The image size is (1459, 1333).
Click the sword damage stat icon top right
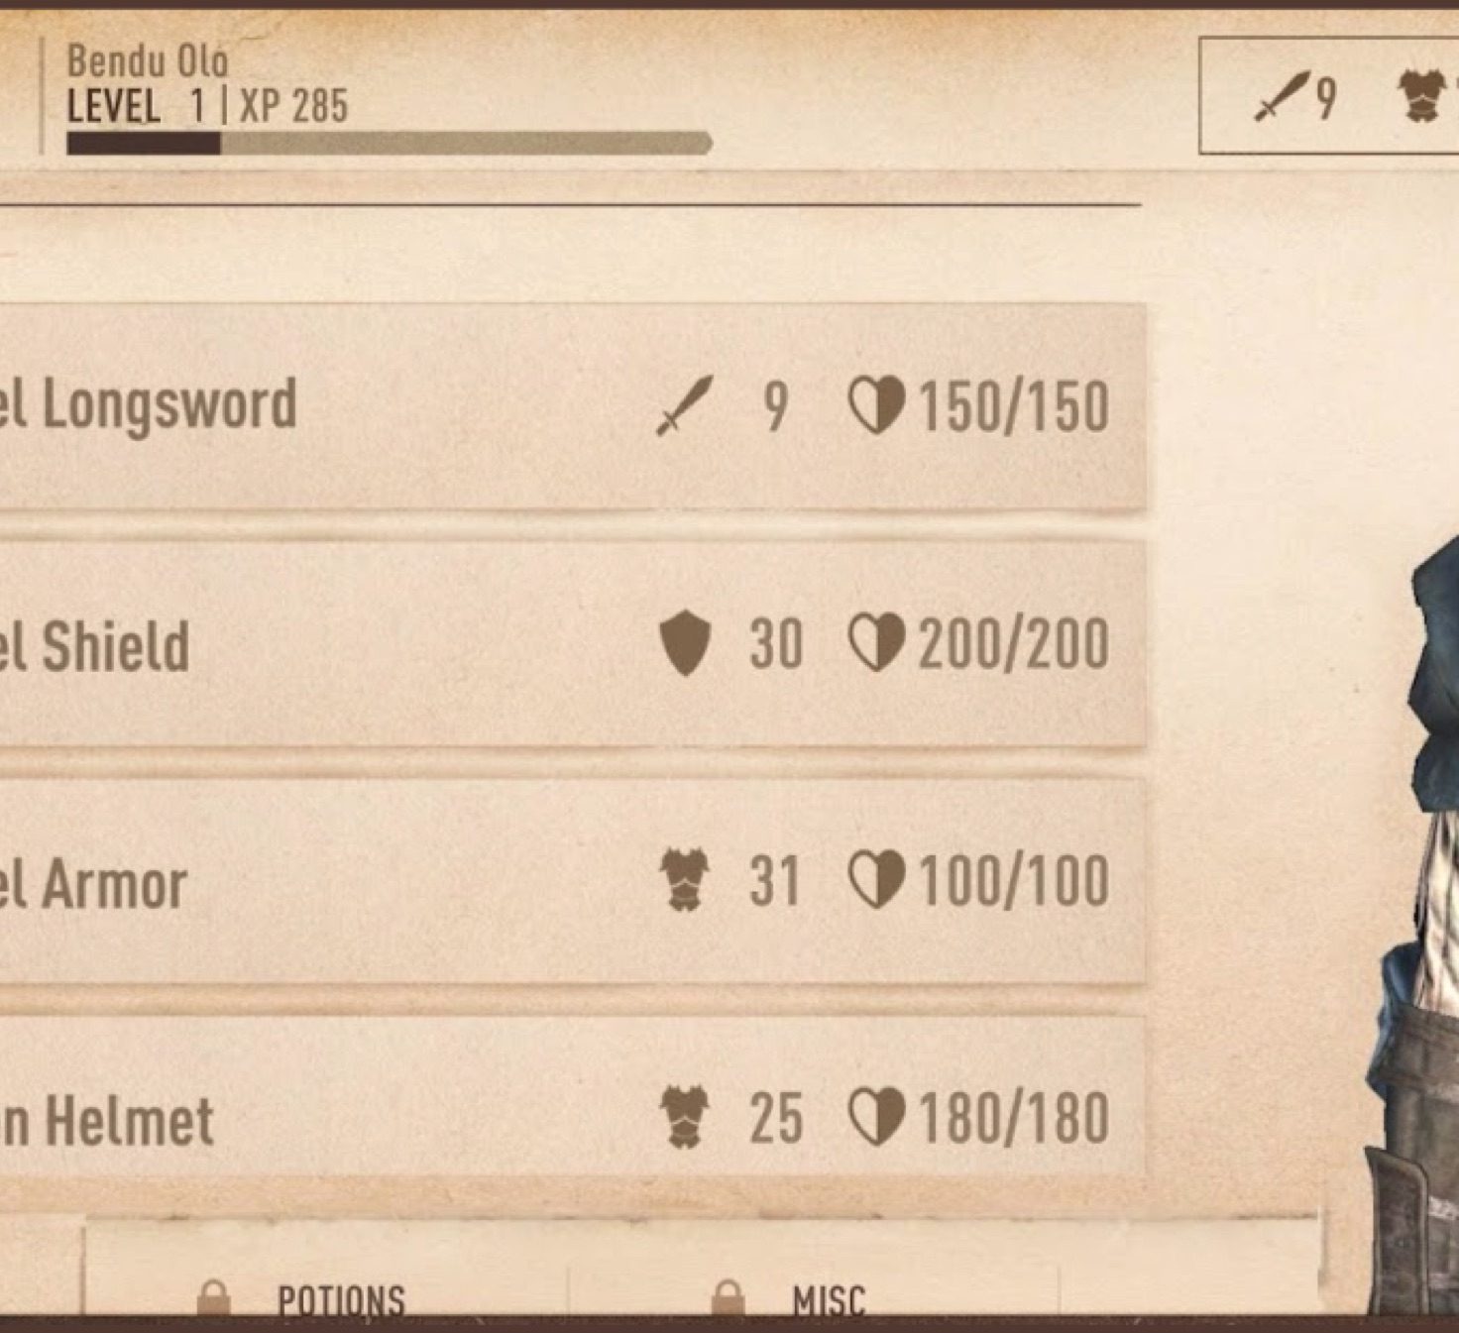[1282, 96]
